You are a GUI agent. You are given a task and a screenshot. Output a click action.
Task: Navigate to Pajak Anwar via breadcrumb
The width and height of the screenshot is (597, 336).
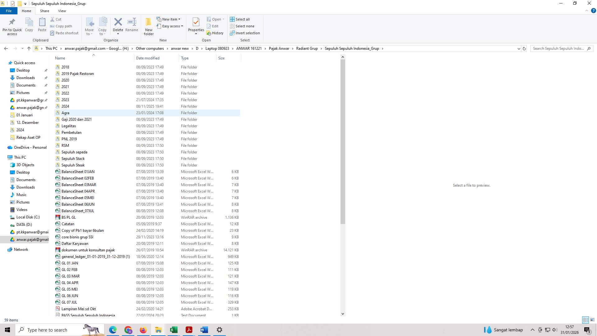coord(279,49)
